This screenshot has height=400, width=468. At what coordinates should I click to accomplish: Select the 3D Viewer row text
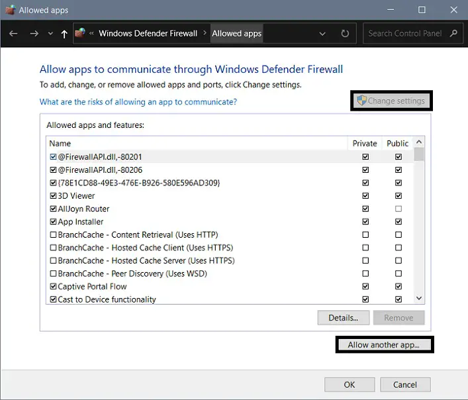(x=76, y=196)
